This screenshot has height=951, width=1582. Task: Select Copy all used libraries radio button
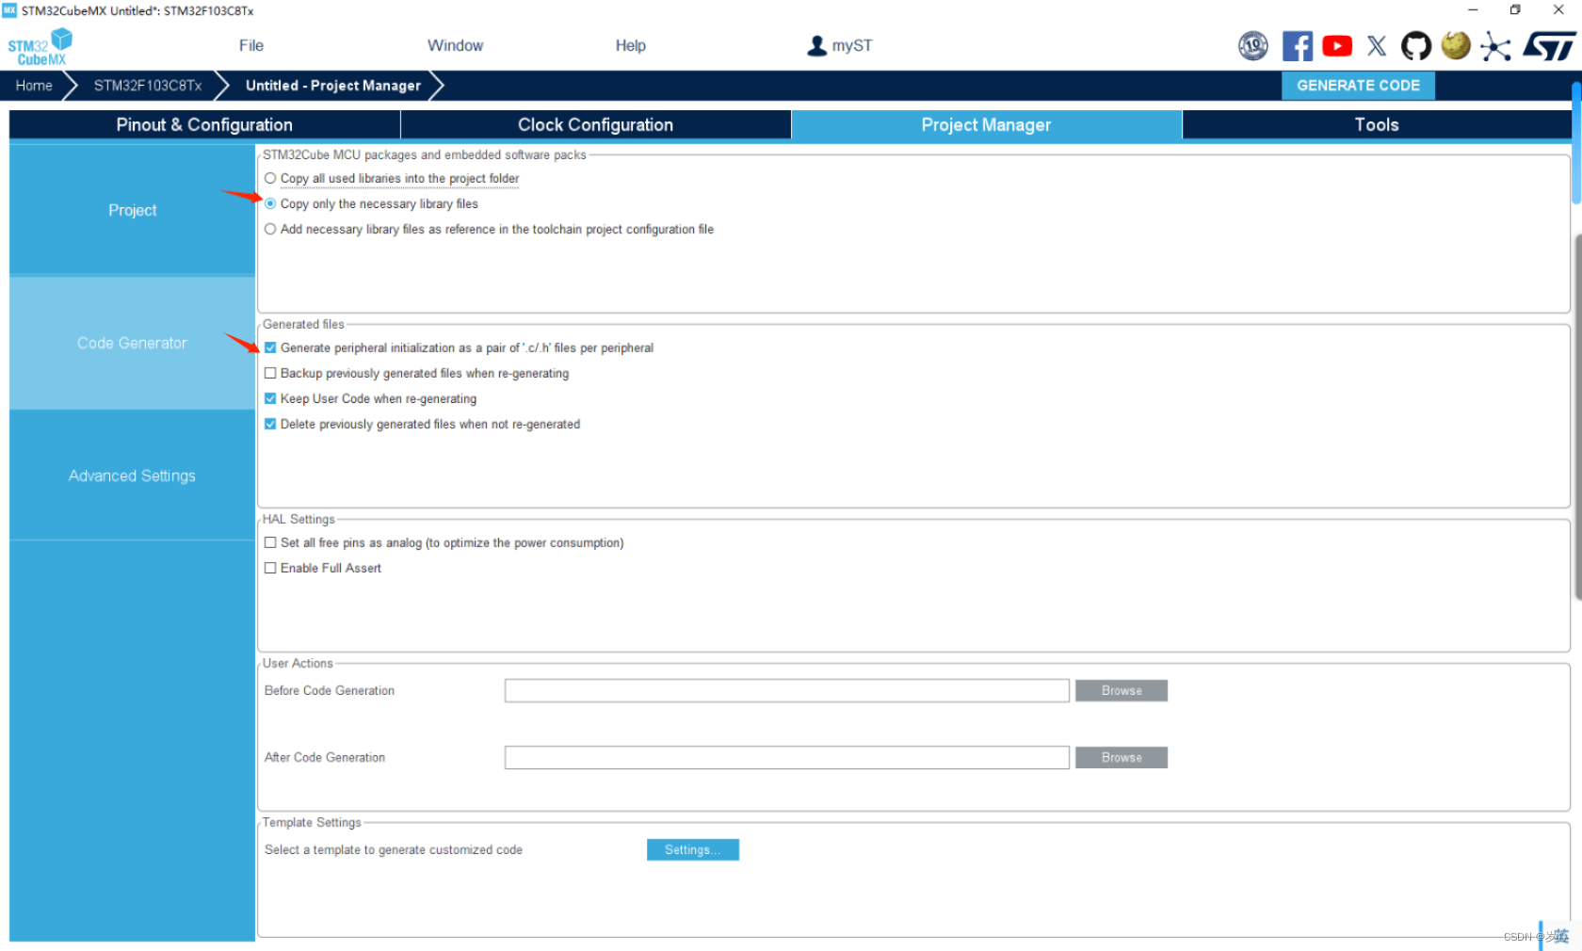click(x=270, y=178)
